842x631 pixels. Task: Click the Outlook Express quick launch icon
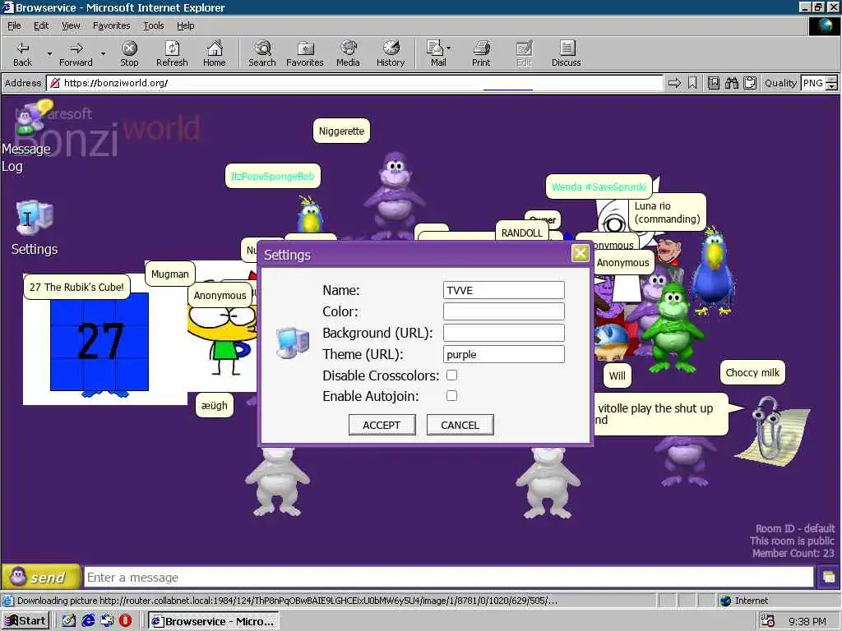point(107,621)
